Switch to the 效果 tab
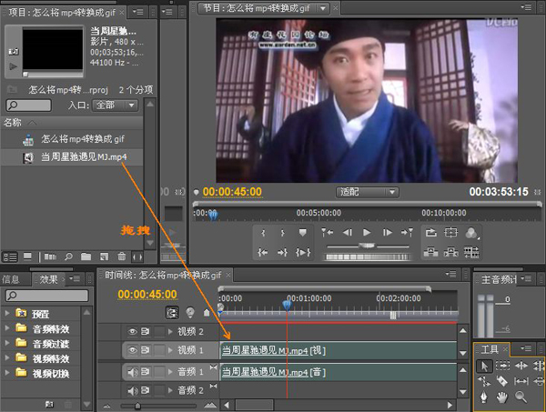This screenshot has height=412, width=546. point(48,279)
